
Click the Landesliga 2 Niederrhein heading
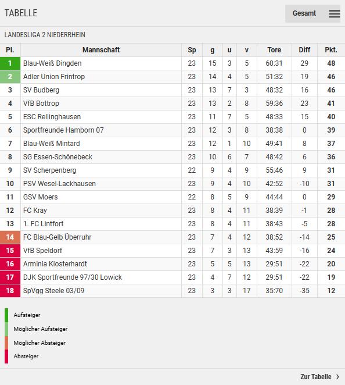(45, 35)
